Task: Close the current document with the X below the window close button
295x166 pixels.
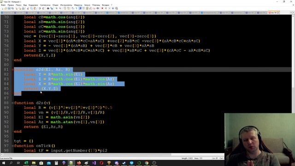Action: [293, 5]
